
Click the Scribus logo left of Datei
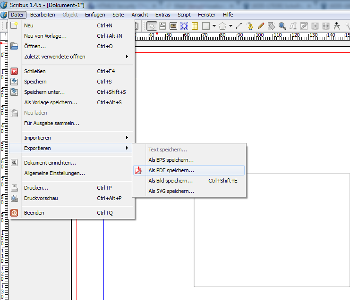pos(4,15)
